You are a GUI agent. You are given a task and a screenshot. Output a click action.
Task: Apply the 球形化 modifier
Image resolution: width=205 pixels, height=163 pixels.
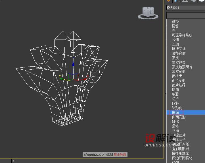pyautogui.click(x=177, y=108)
